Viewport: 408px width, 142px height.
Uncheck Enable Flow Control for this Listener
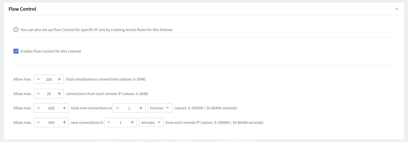point(16,51)
